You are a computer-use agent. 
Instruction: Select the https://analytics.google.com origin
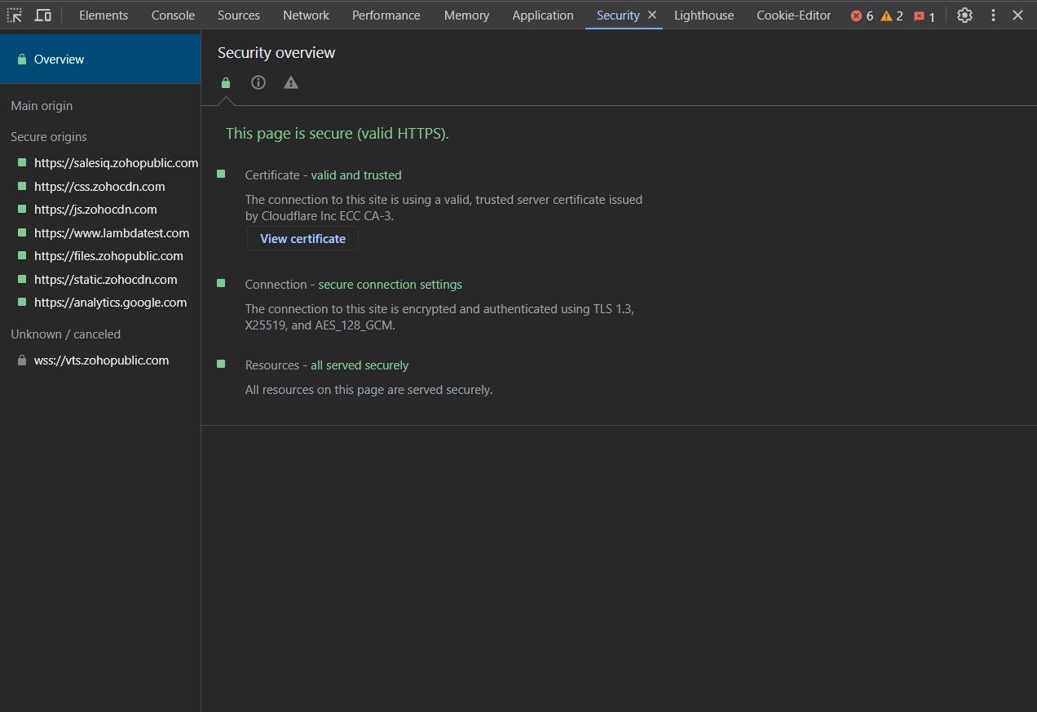[110, 303]
